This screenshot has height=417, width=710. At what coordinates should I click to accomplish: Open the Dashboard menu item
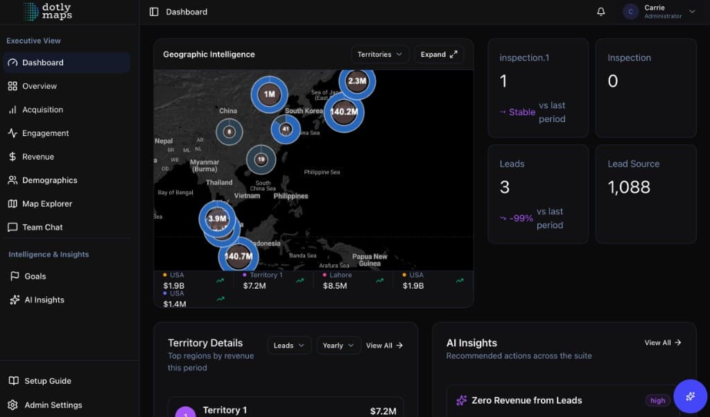click(67, 62)
